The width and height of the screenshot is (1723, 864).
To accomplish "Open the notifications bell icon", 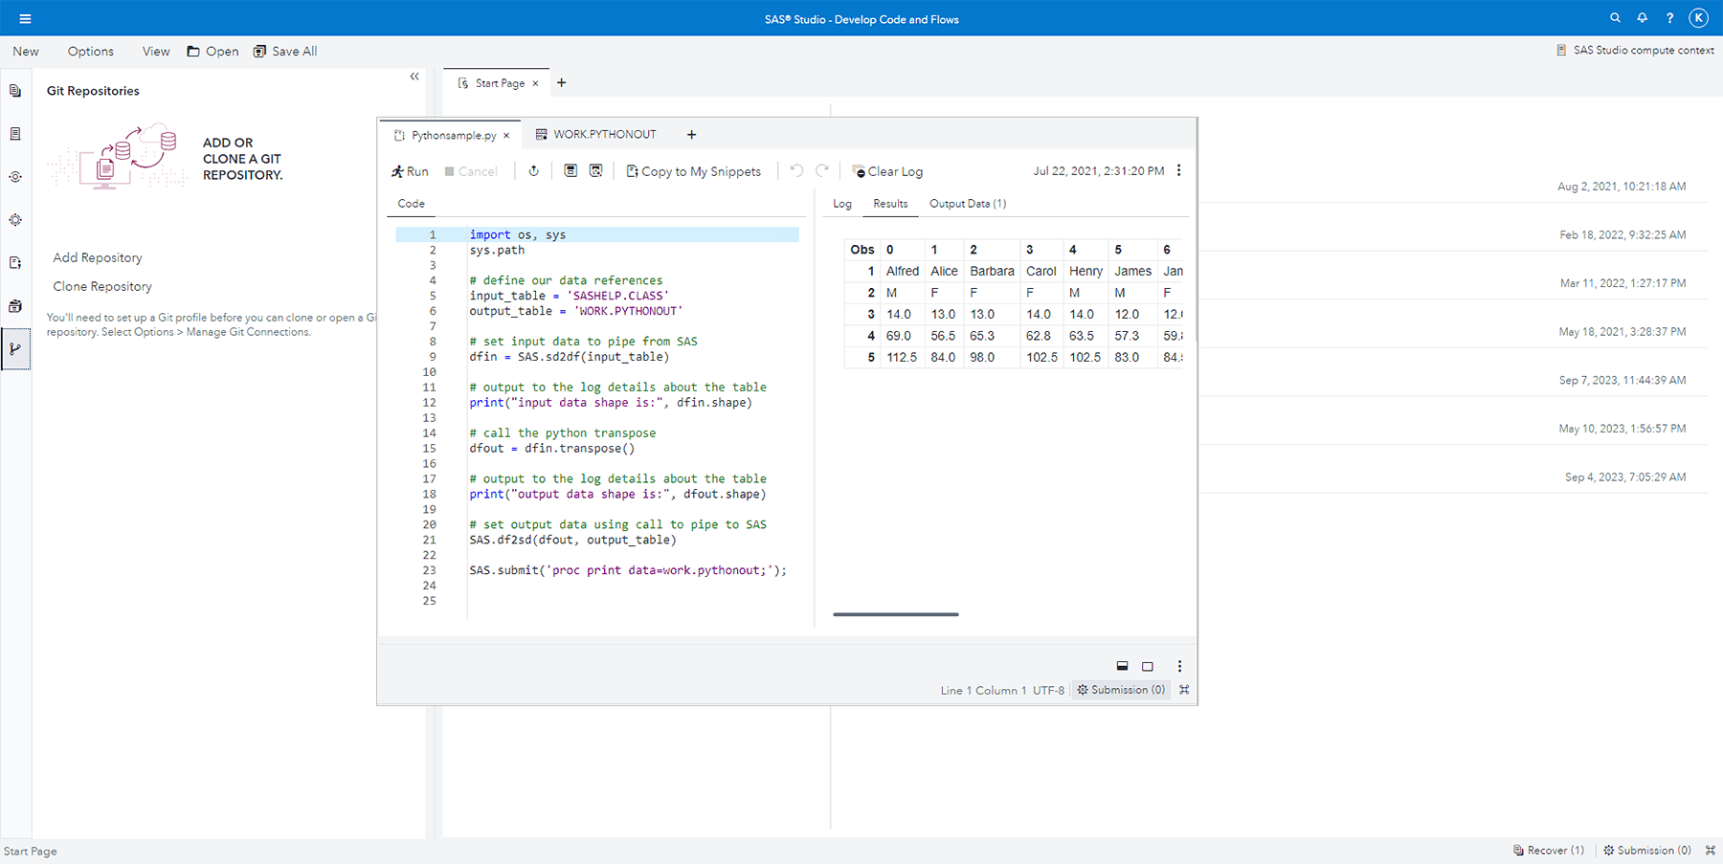I will tap(1643, 18).
